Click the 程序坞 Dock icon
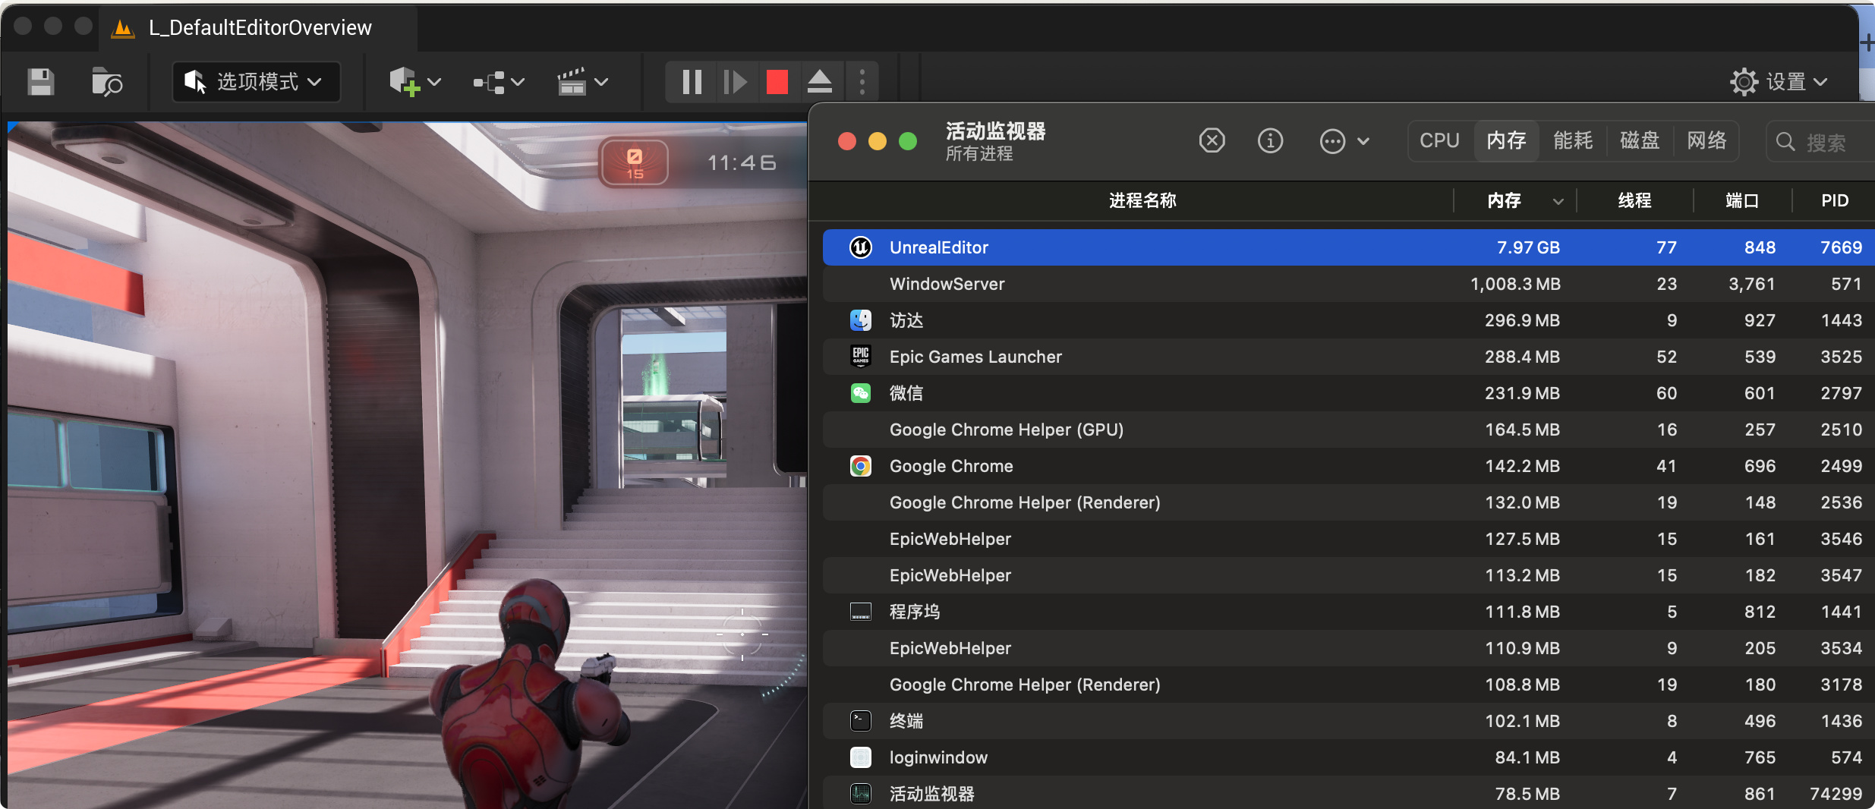Screen dimensions: 1875x809 coord(861,612)
